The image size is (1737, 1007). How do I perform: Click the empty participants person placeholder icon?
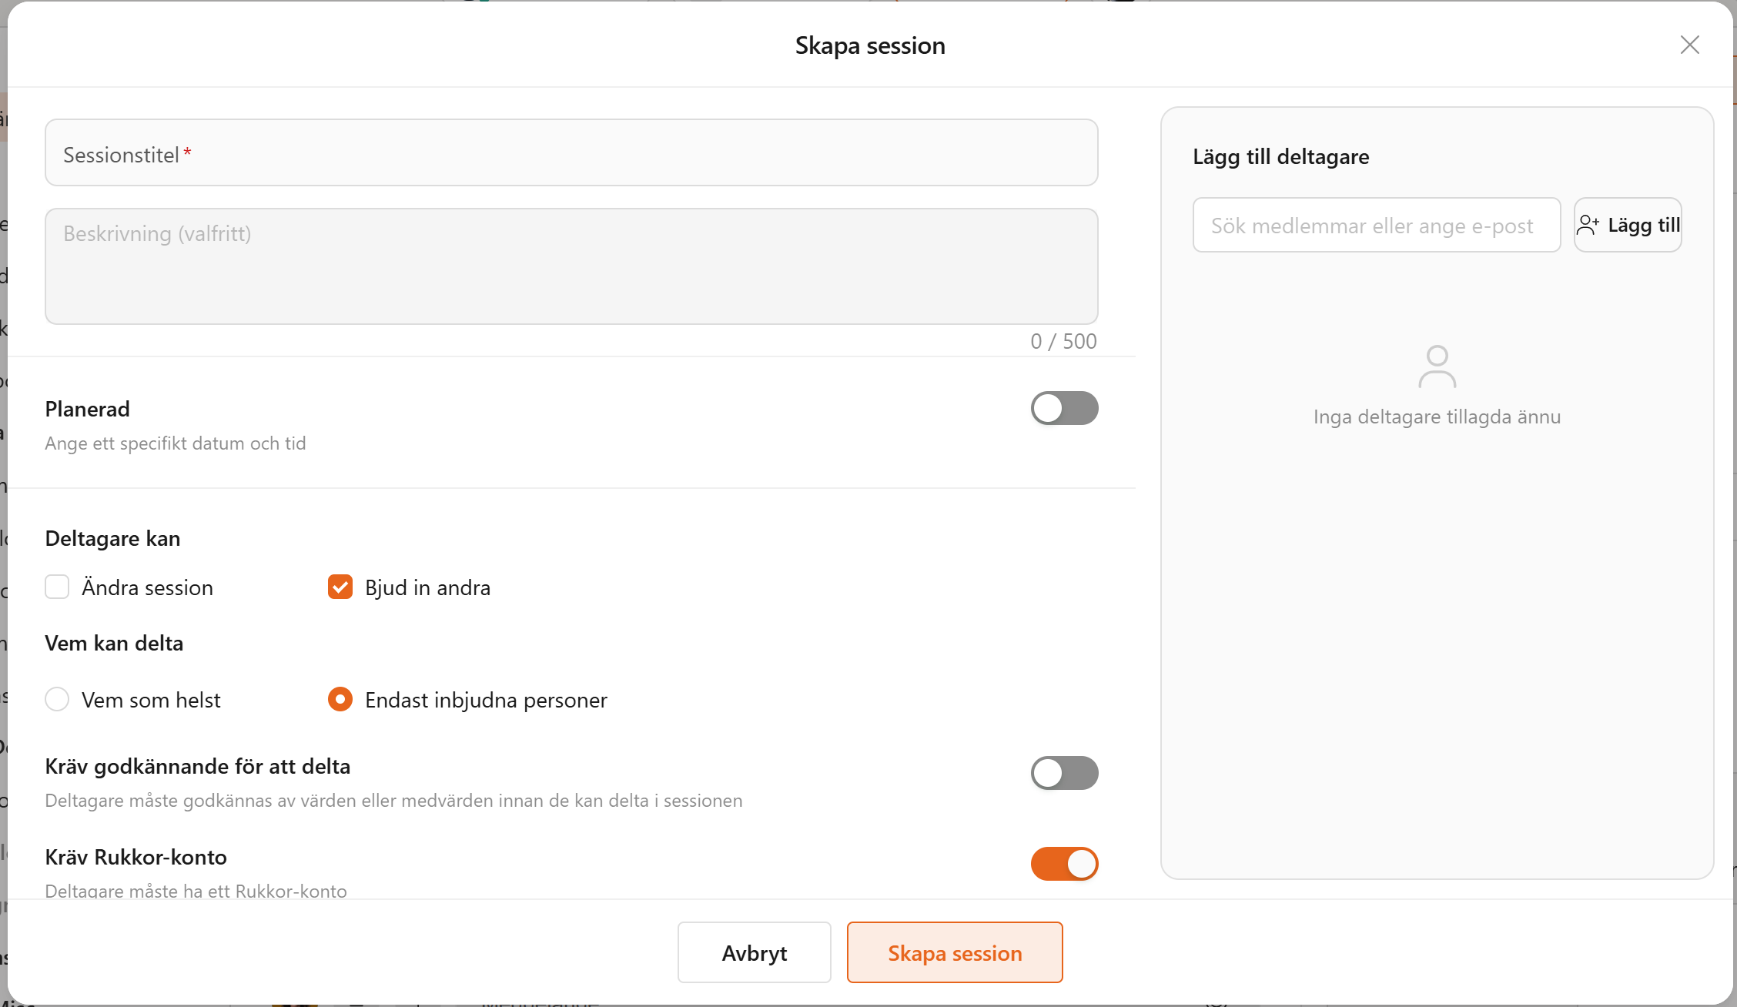[x=1437, y=366]
